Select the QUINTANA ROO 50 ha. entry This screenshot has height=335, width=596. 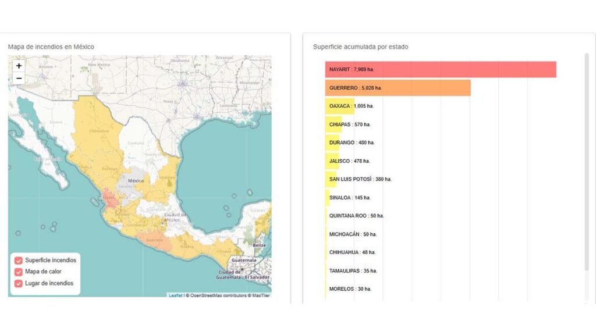[x=356, y=216]
